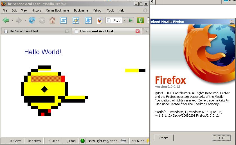The width and height of the screenshot is (236, 145).
Task: Click the grayed Forward arrow
Action: tap(19, 20)
